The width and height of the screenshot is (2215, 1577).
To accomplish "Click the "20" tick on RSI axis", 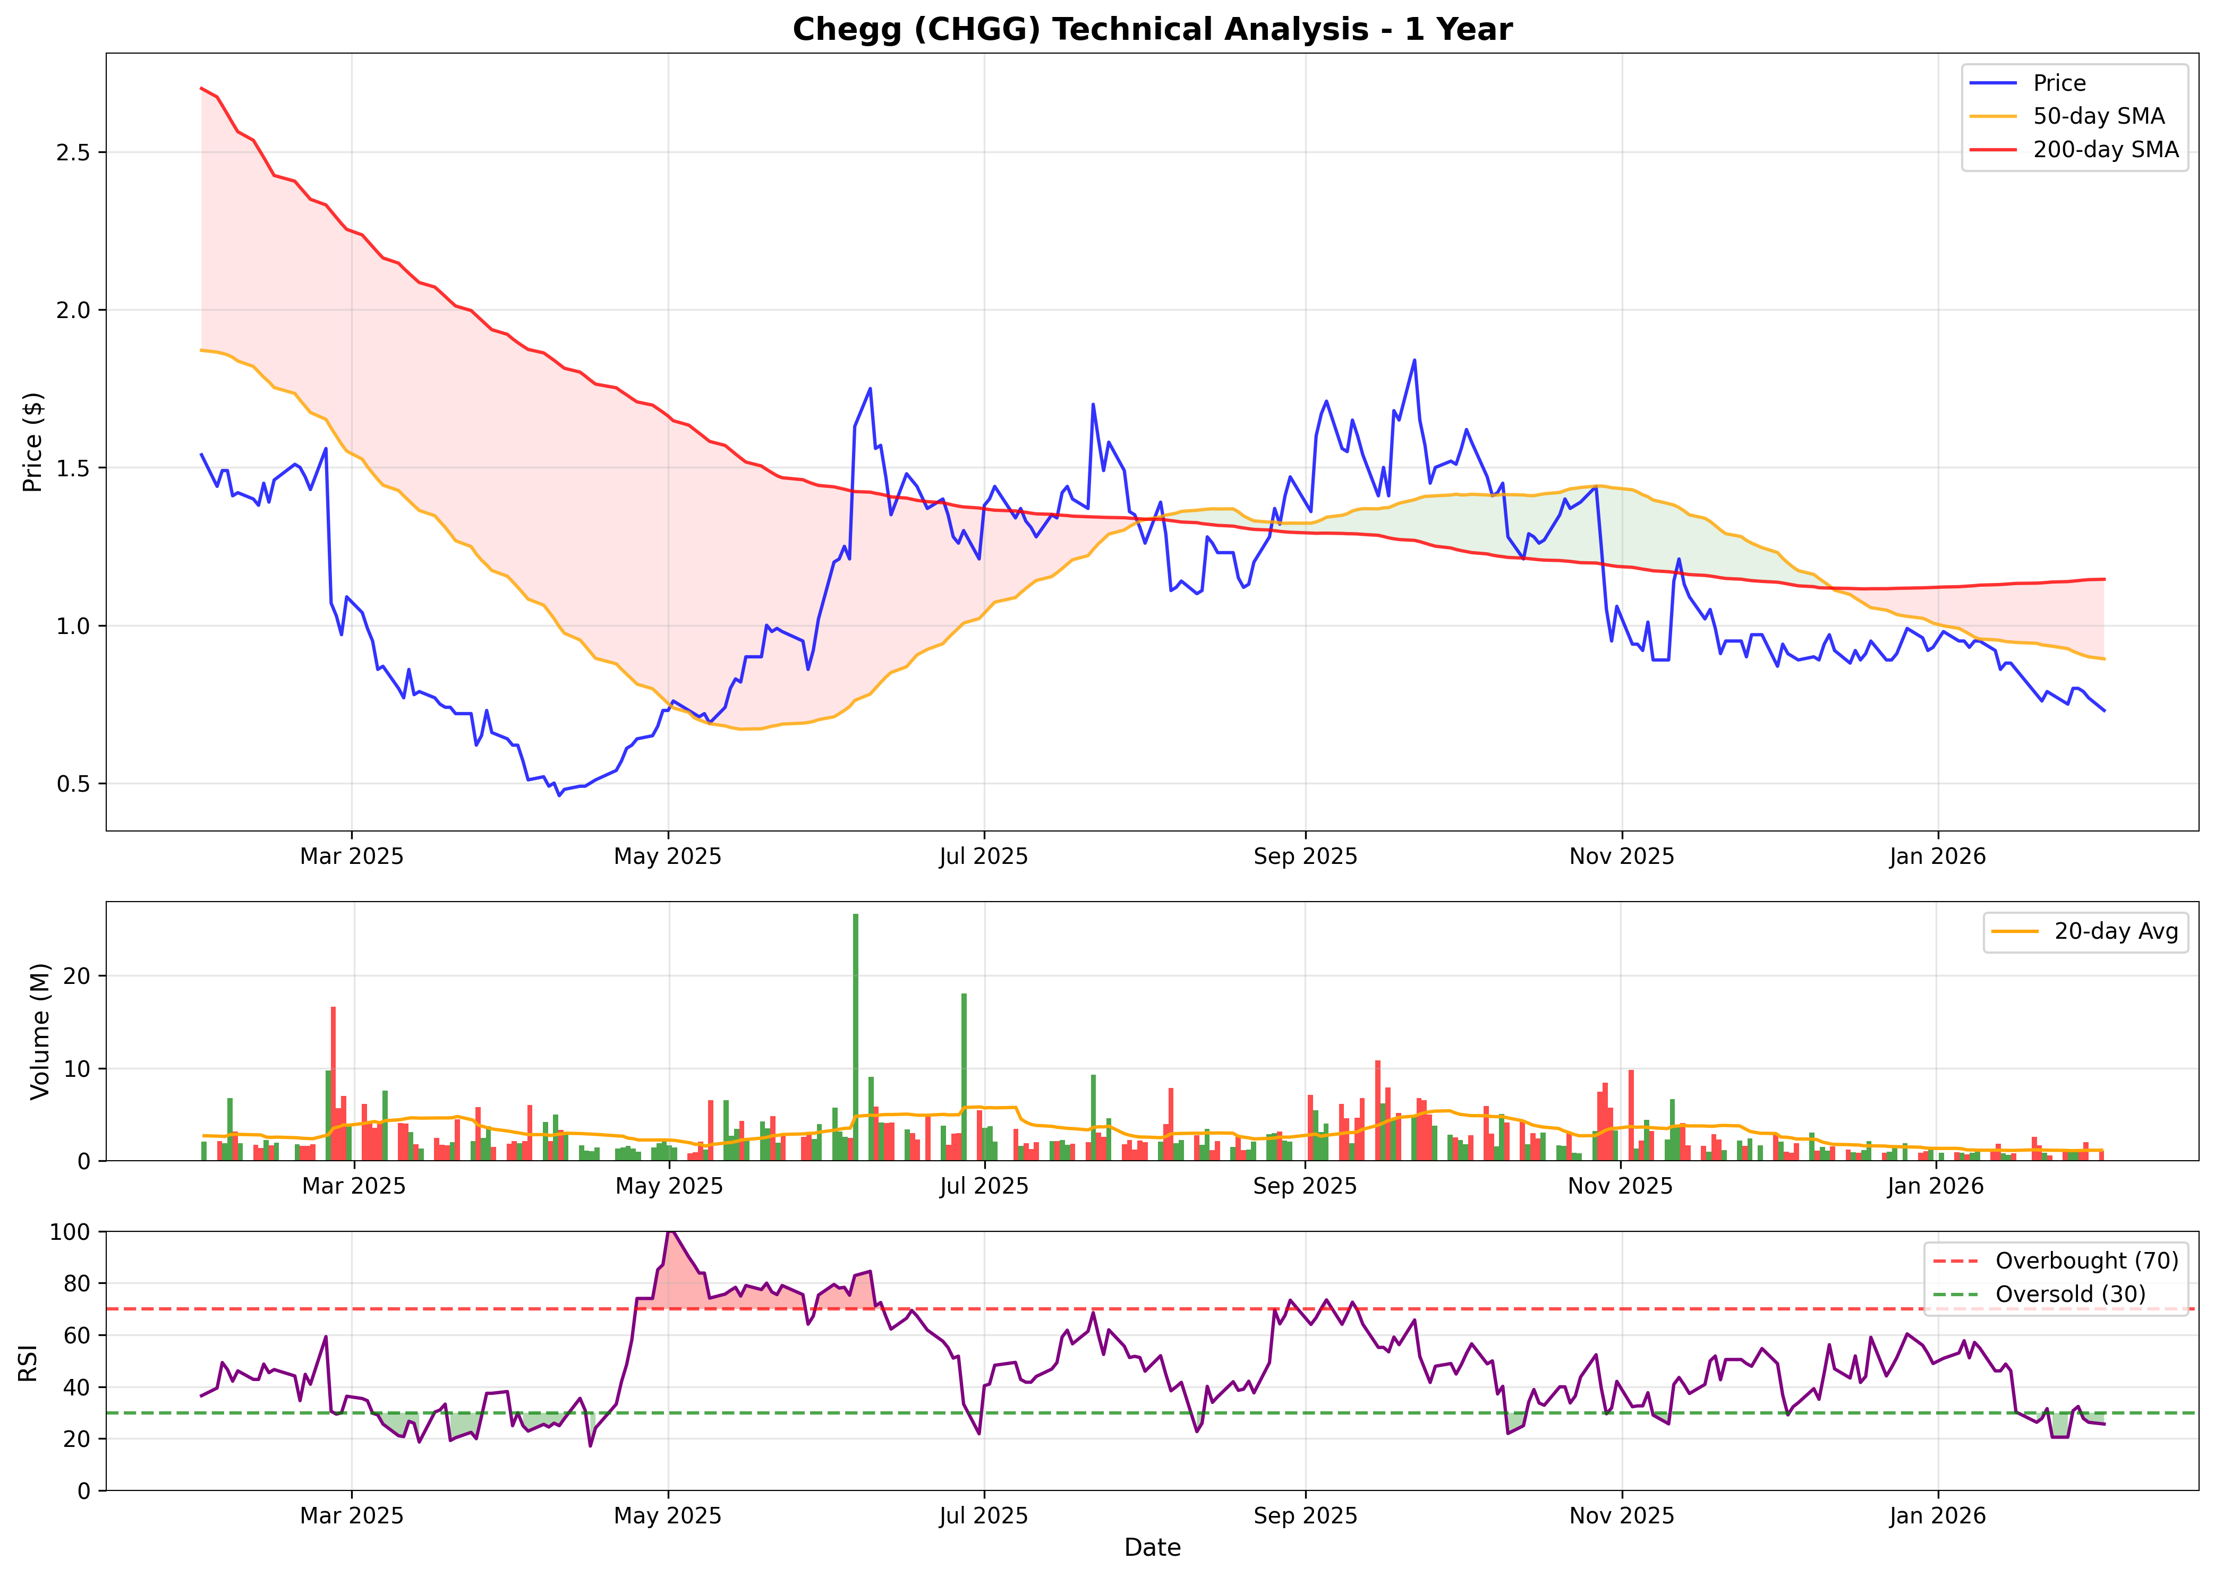I will point(76,1439).
